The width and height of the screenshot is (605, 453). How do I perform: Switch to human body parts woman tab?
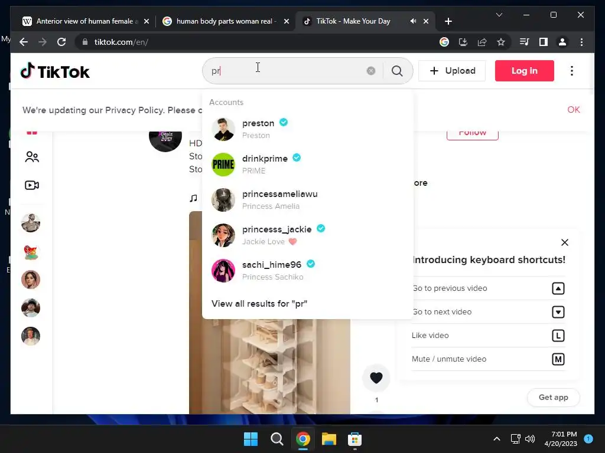(226, 21)
